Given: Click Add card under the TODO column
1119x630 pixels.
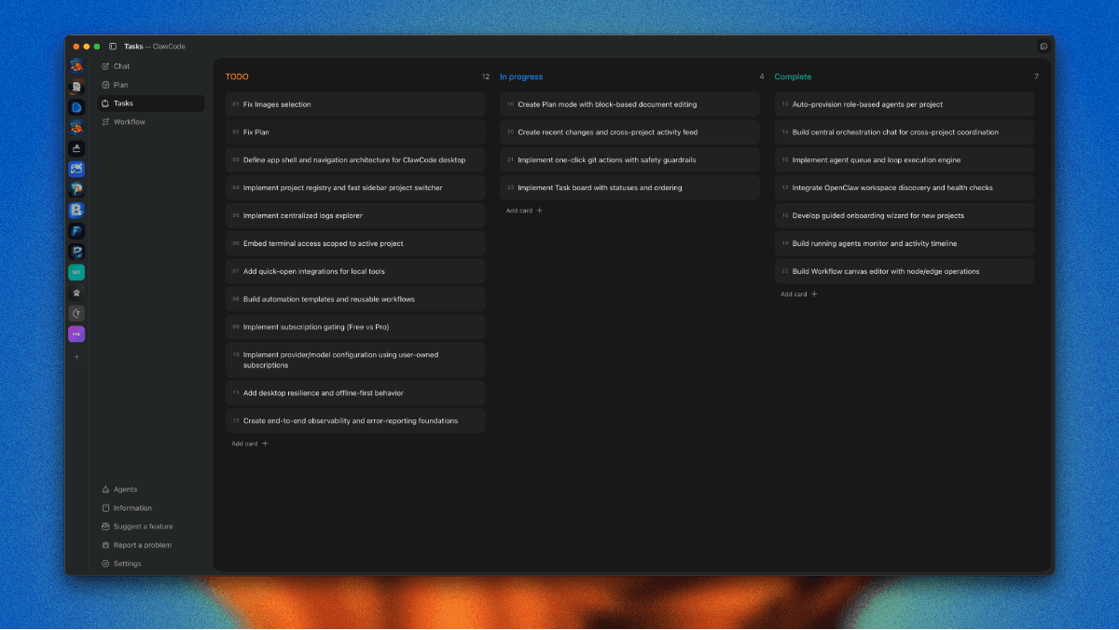Looking at the screenshot, I should 250,444.
